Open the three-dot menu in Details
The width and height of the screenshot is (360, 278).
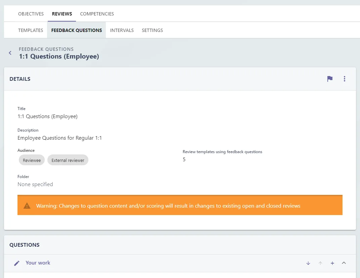[345, 79]
